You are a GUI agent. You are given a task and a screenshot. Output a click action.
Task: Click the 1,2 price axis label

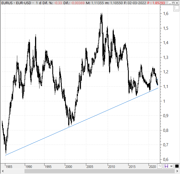pos(166,72)
